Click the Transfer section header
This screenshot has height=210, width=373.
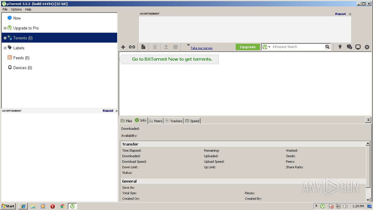243,144
